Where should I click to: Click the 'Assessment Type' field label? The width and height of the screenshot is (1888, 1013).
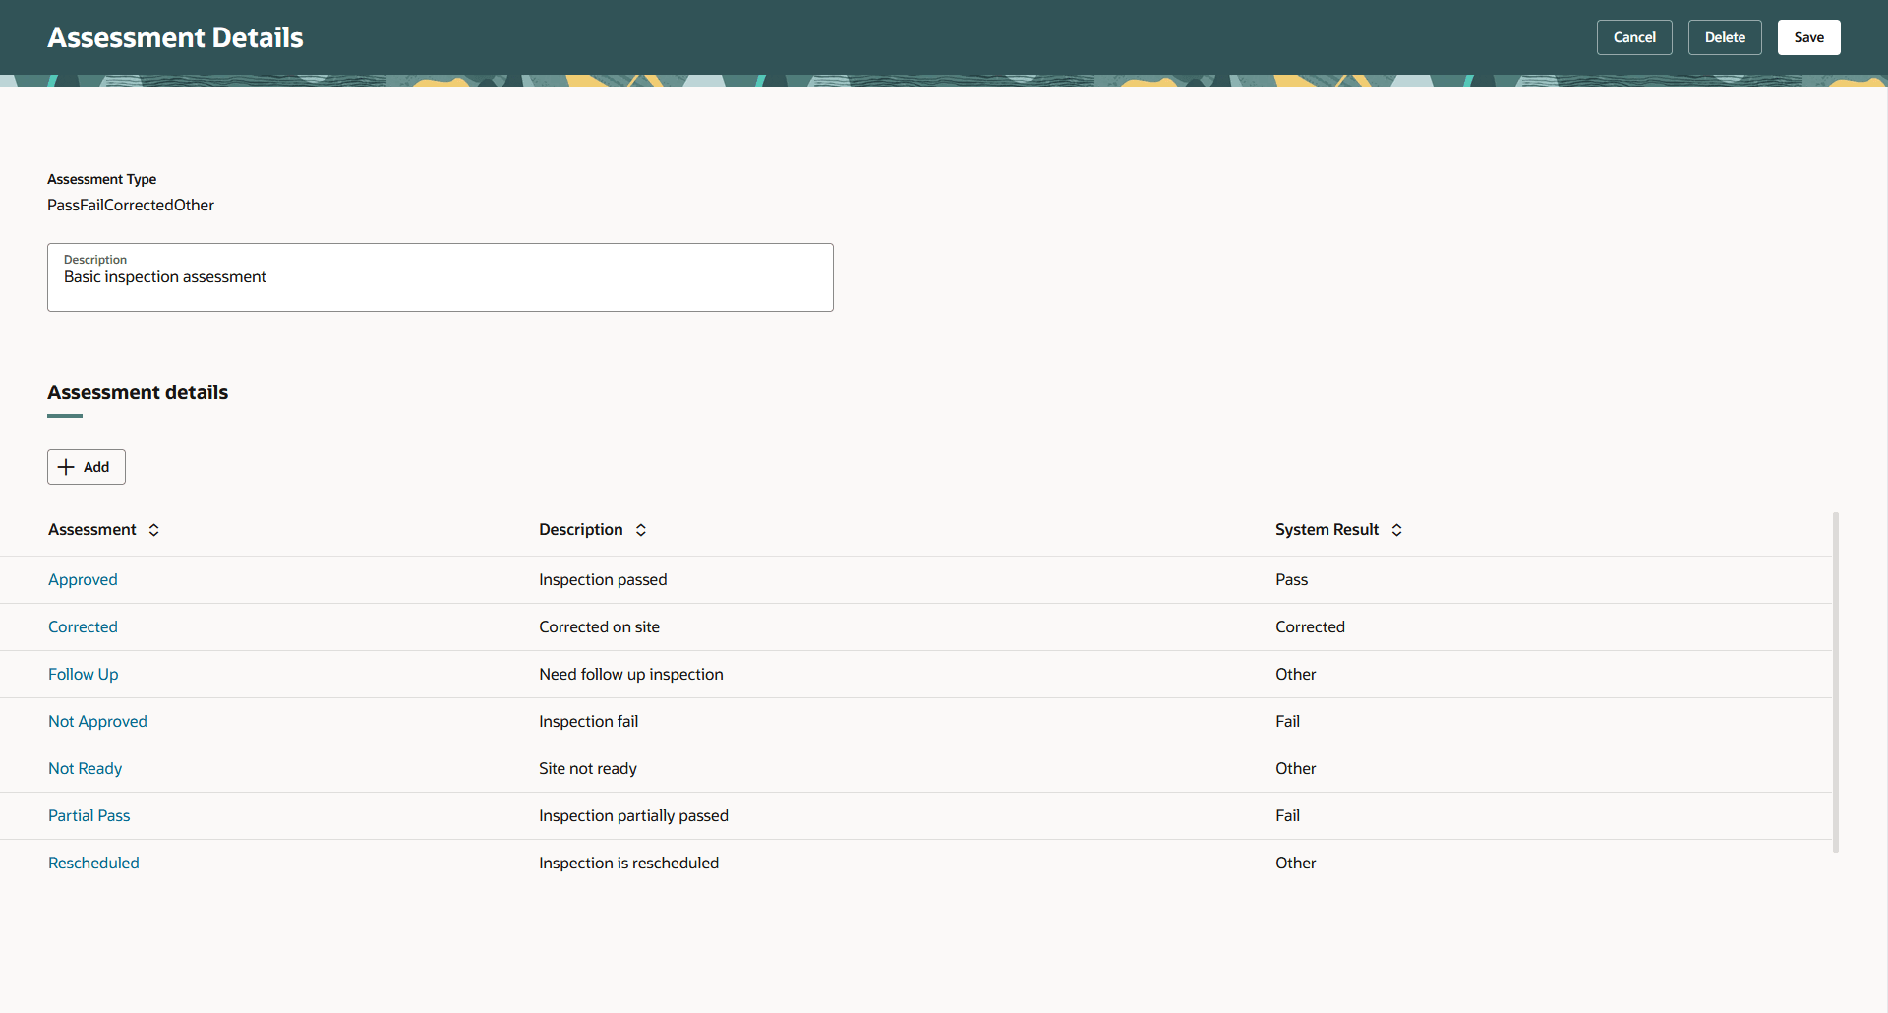point(102,179)
